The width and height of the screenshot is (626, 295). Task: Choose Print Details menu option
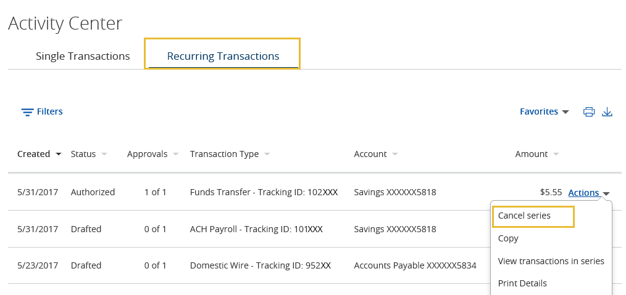(x=522, y=283)
